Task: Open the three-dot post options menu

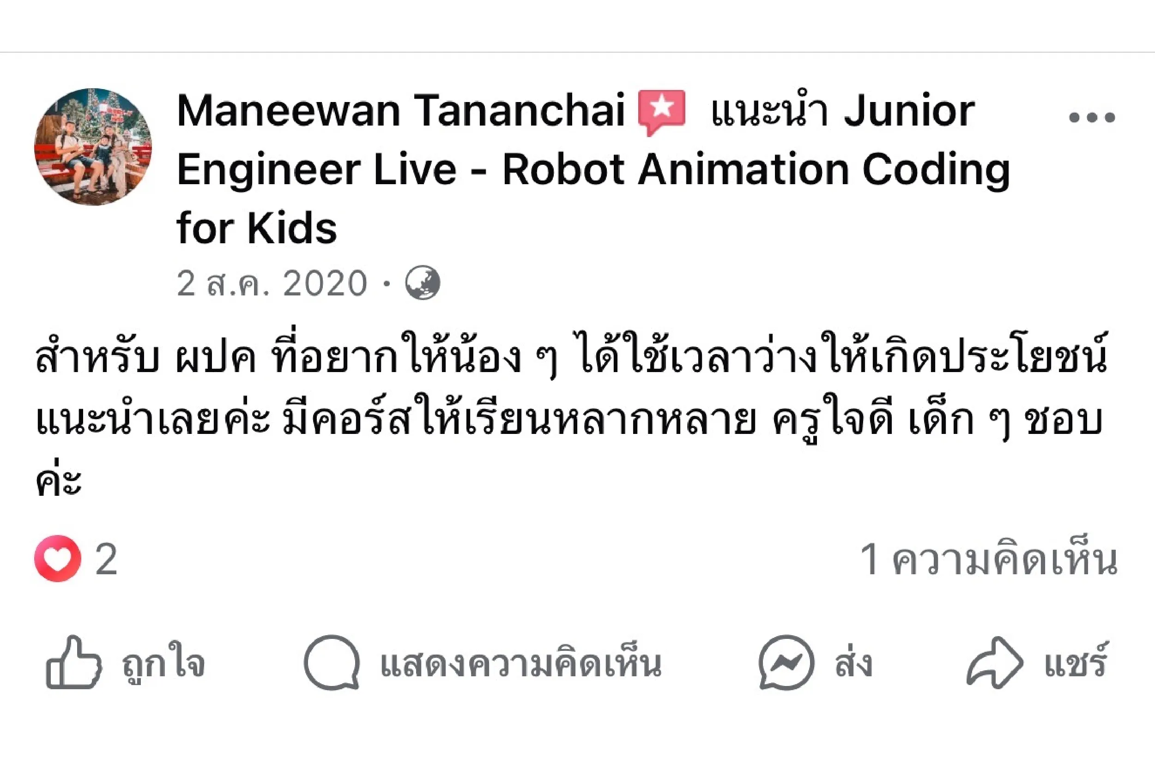Action: 1092,117
